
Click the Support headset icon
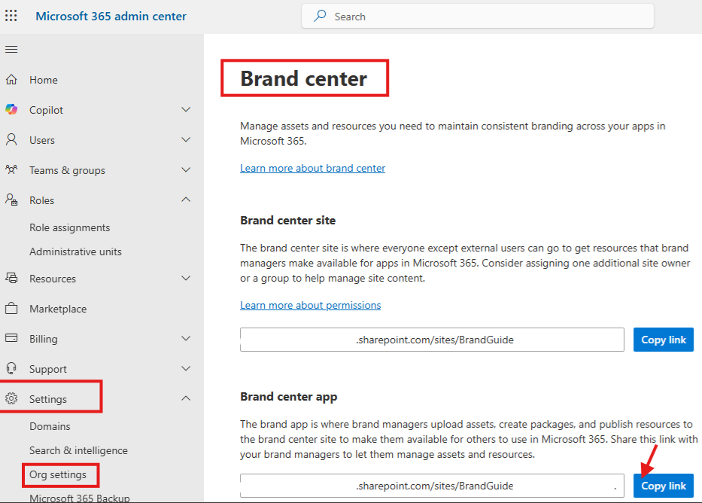[11, 369]
